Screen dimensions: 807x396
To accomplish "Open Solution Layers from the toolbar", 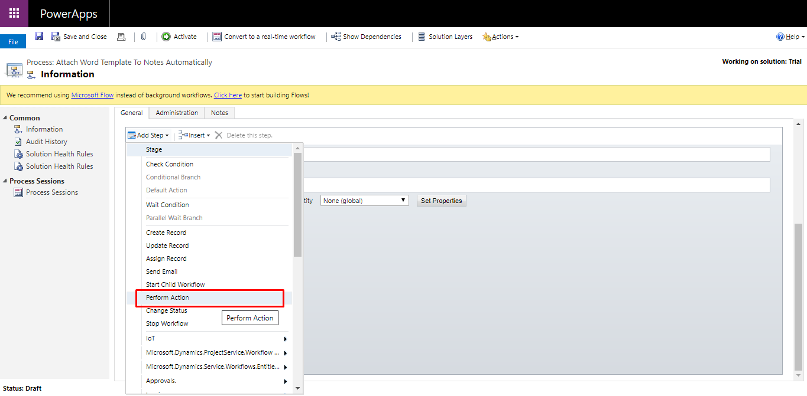I will tap(445, 37).
